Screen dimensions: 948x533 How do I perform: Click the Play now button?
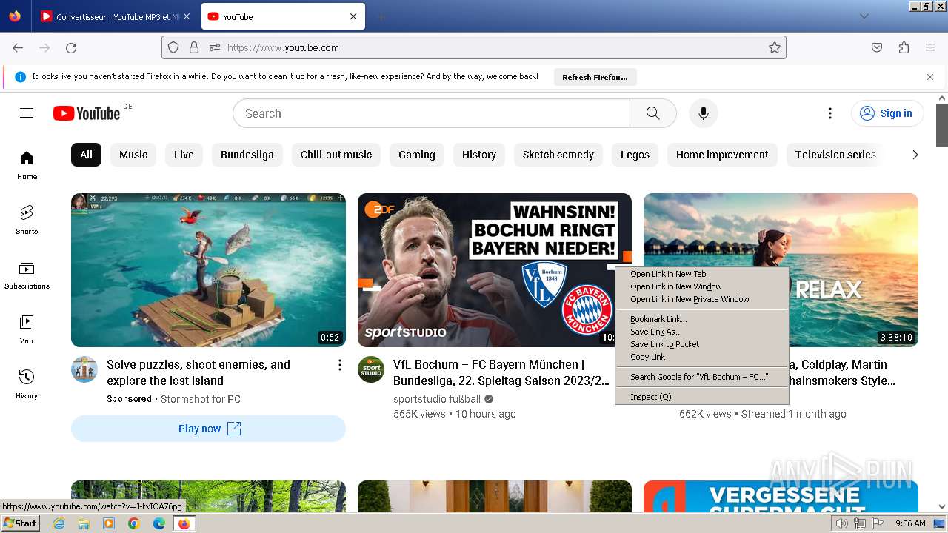click(208, 429)
